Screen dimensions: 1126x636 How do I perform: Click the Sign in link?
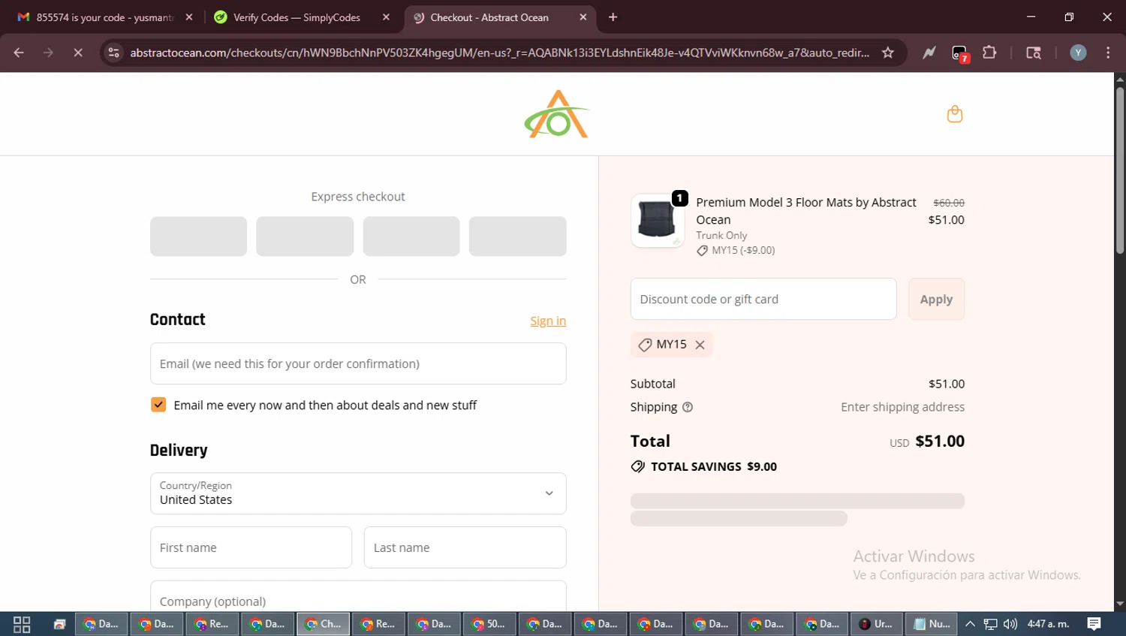point(548,321)
